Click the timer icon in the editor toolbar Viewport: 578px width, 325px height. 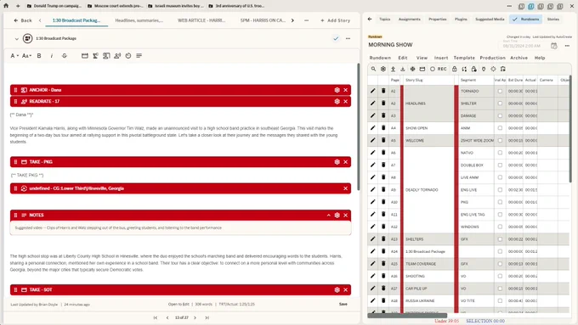[x=128, y=55]
